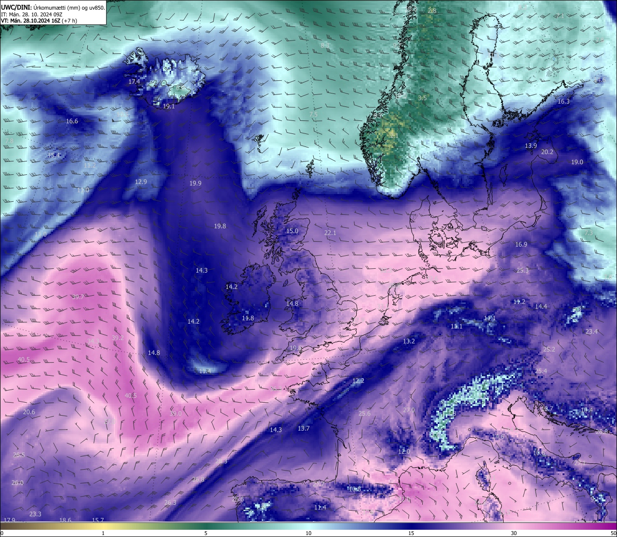This screenshot has height=537, width=617.
Task: Click the 'IT: Mán. 28. 10. 2024 09Z' line
Action: click(32, 14)
